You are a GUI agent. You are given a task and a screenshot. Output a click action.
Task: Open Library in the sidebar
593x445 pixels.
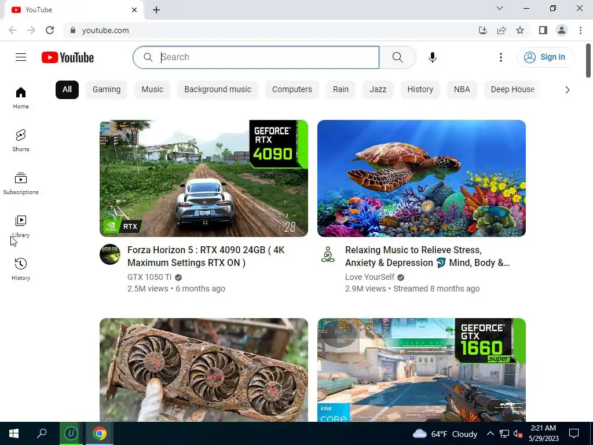tap(21, 227)
